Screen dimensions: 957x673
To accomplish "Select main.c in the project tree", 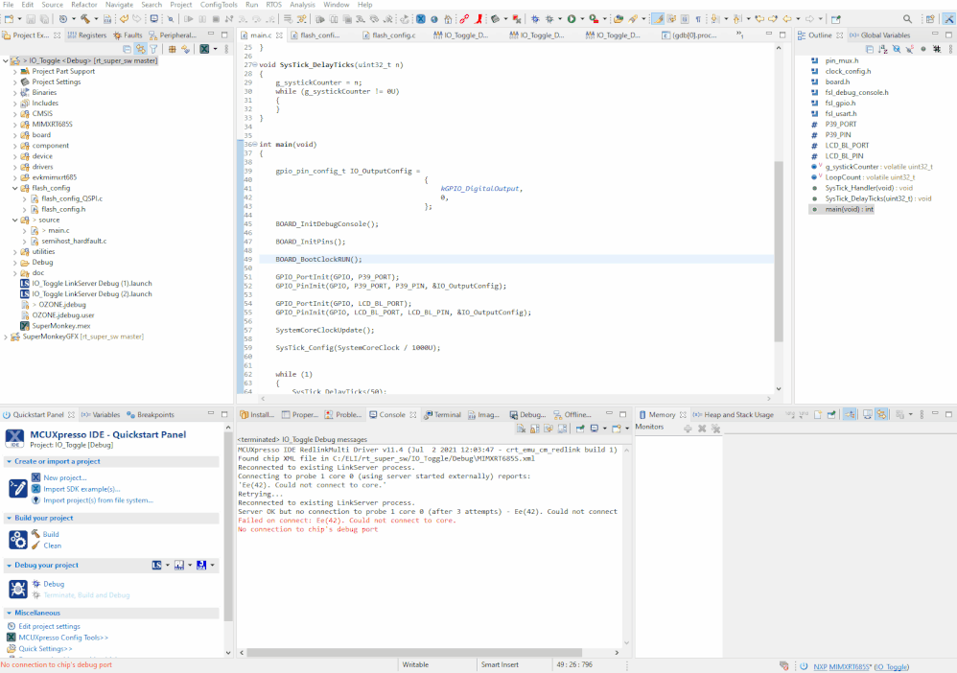I will [58, 230].
